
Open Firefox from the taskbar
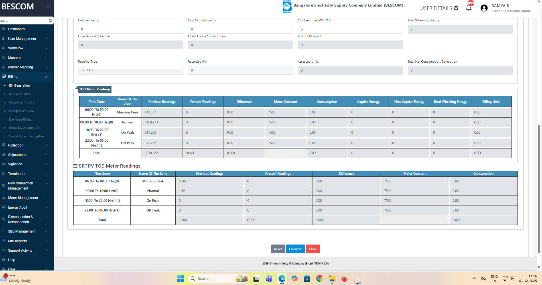(x=344, y=279)
